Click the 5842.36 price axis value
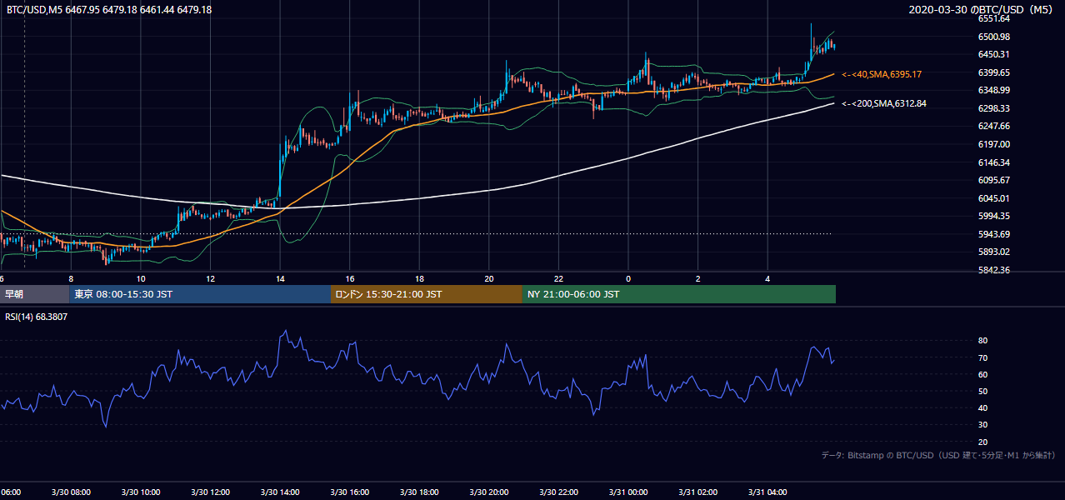Screen dimensions: 1065x500 [994, 270]
